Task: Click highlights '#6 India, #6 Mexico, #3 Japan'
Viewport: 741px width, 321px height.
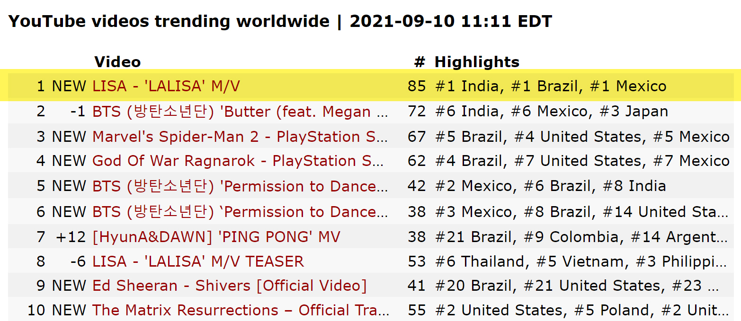Action: pos(552,112)
